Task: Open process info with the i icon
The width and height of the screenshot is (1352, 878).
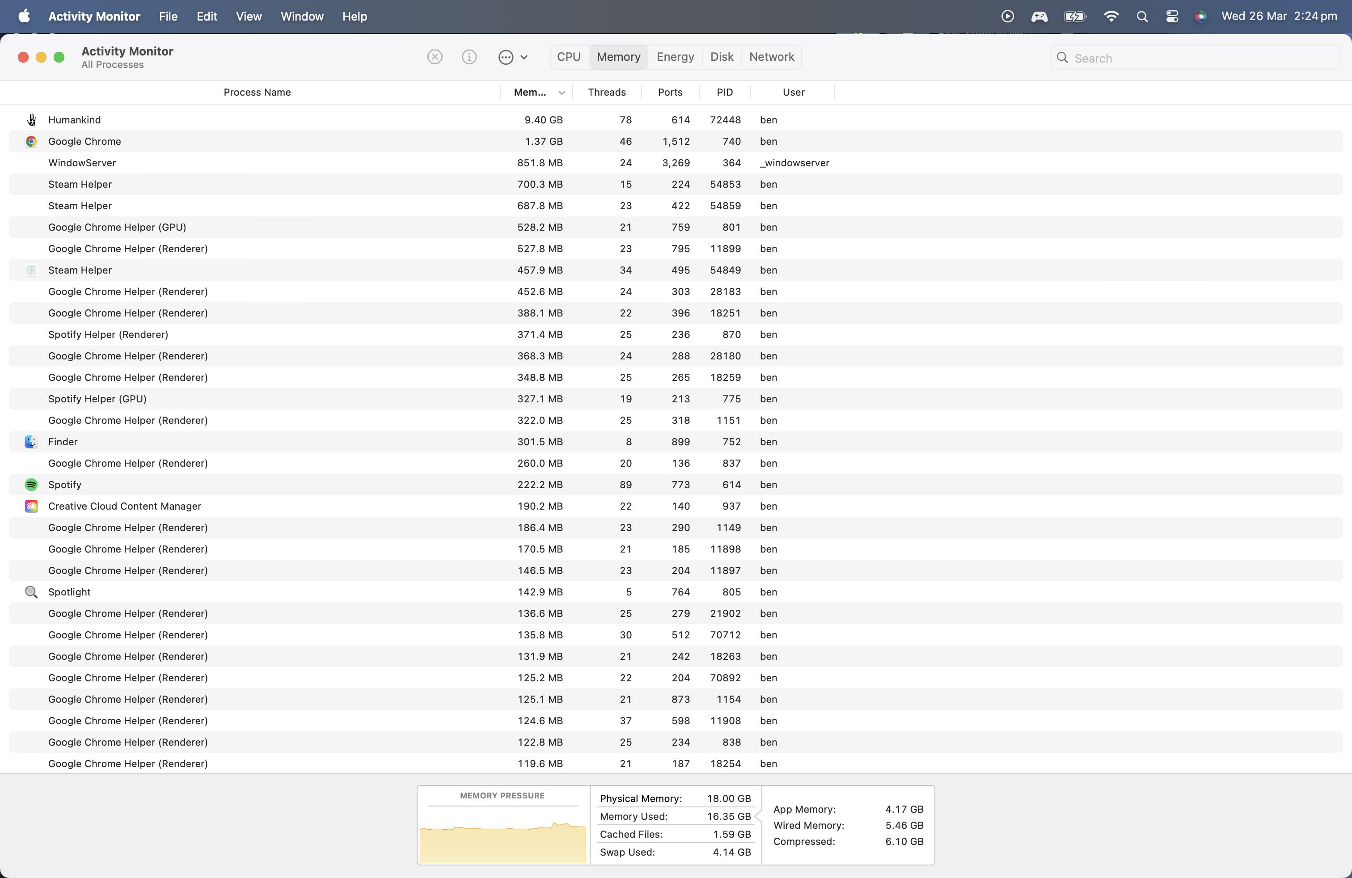Action: coord(469,57)
